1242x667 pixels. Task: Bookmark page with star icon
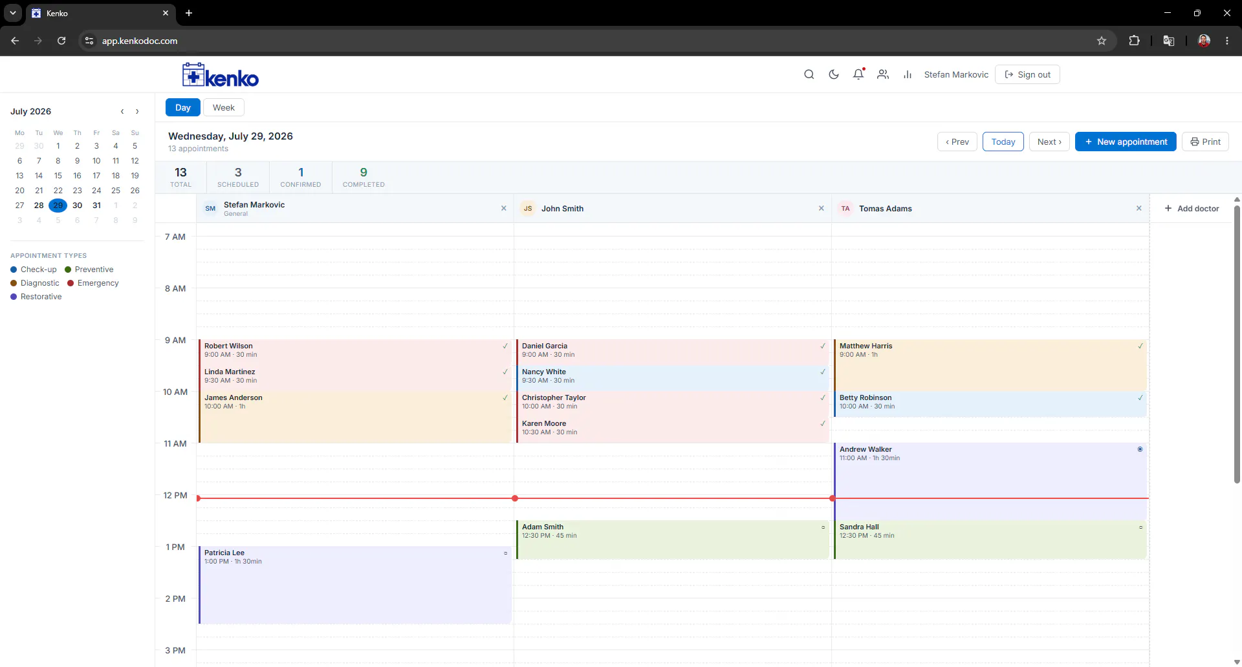[1102, 41]
